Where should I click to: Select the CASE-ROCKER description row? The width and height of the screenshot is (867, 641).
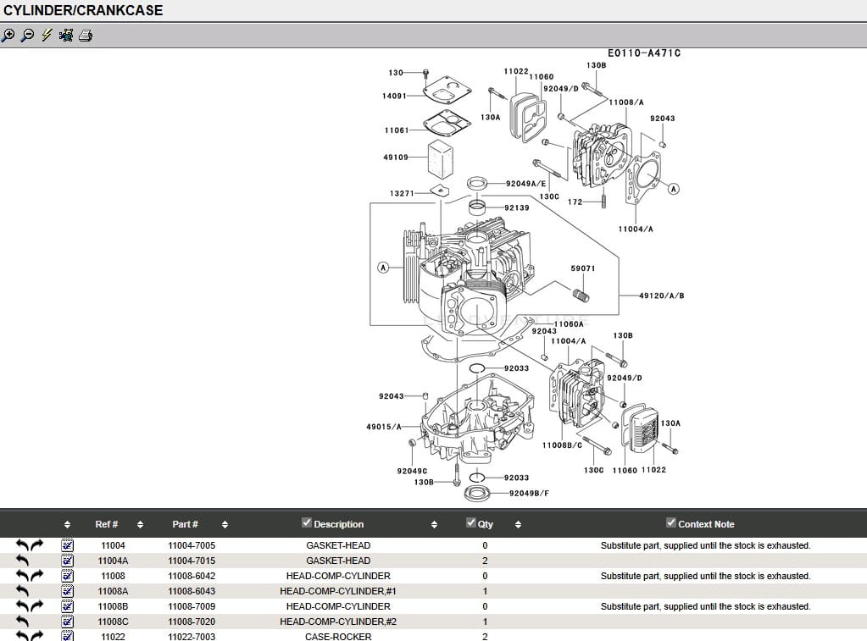pos(337,636)
